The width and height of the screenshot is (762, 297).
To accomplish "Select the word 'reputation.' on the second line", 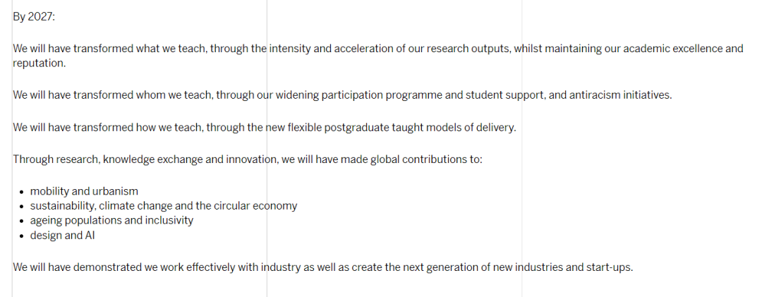I will pyautogui.click(x=39, y=63).
